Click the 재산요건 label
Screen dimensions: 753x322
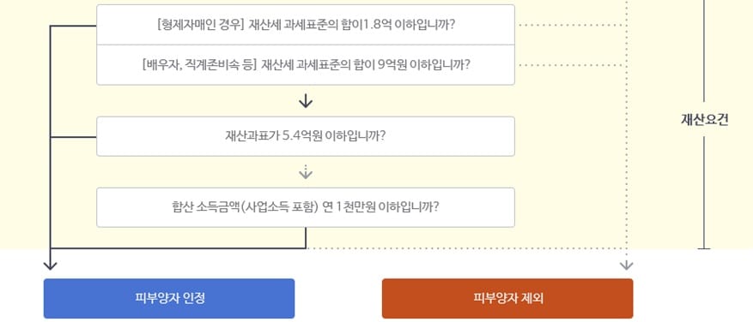pyautogui.click(x=704, y=120)
